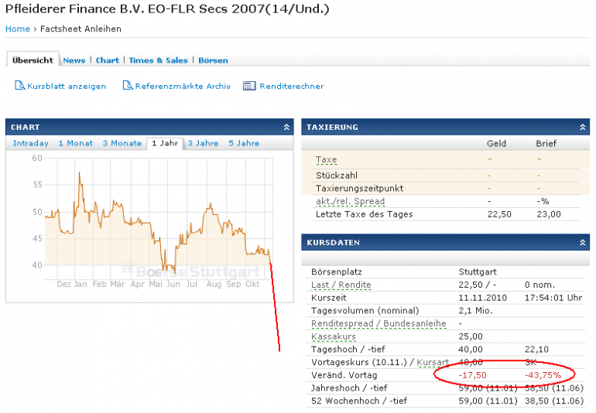Open the Times & Sales tab
The image size is (596, 413).
click(x=158, y=60)
